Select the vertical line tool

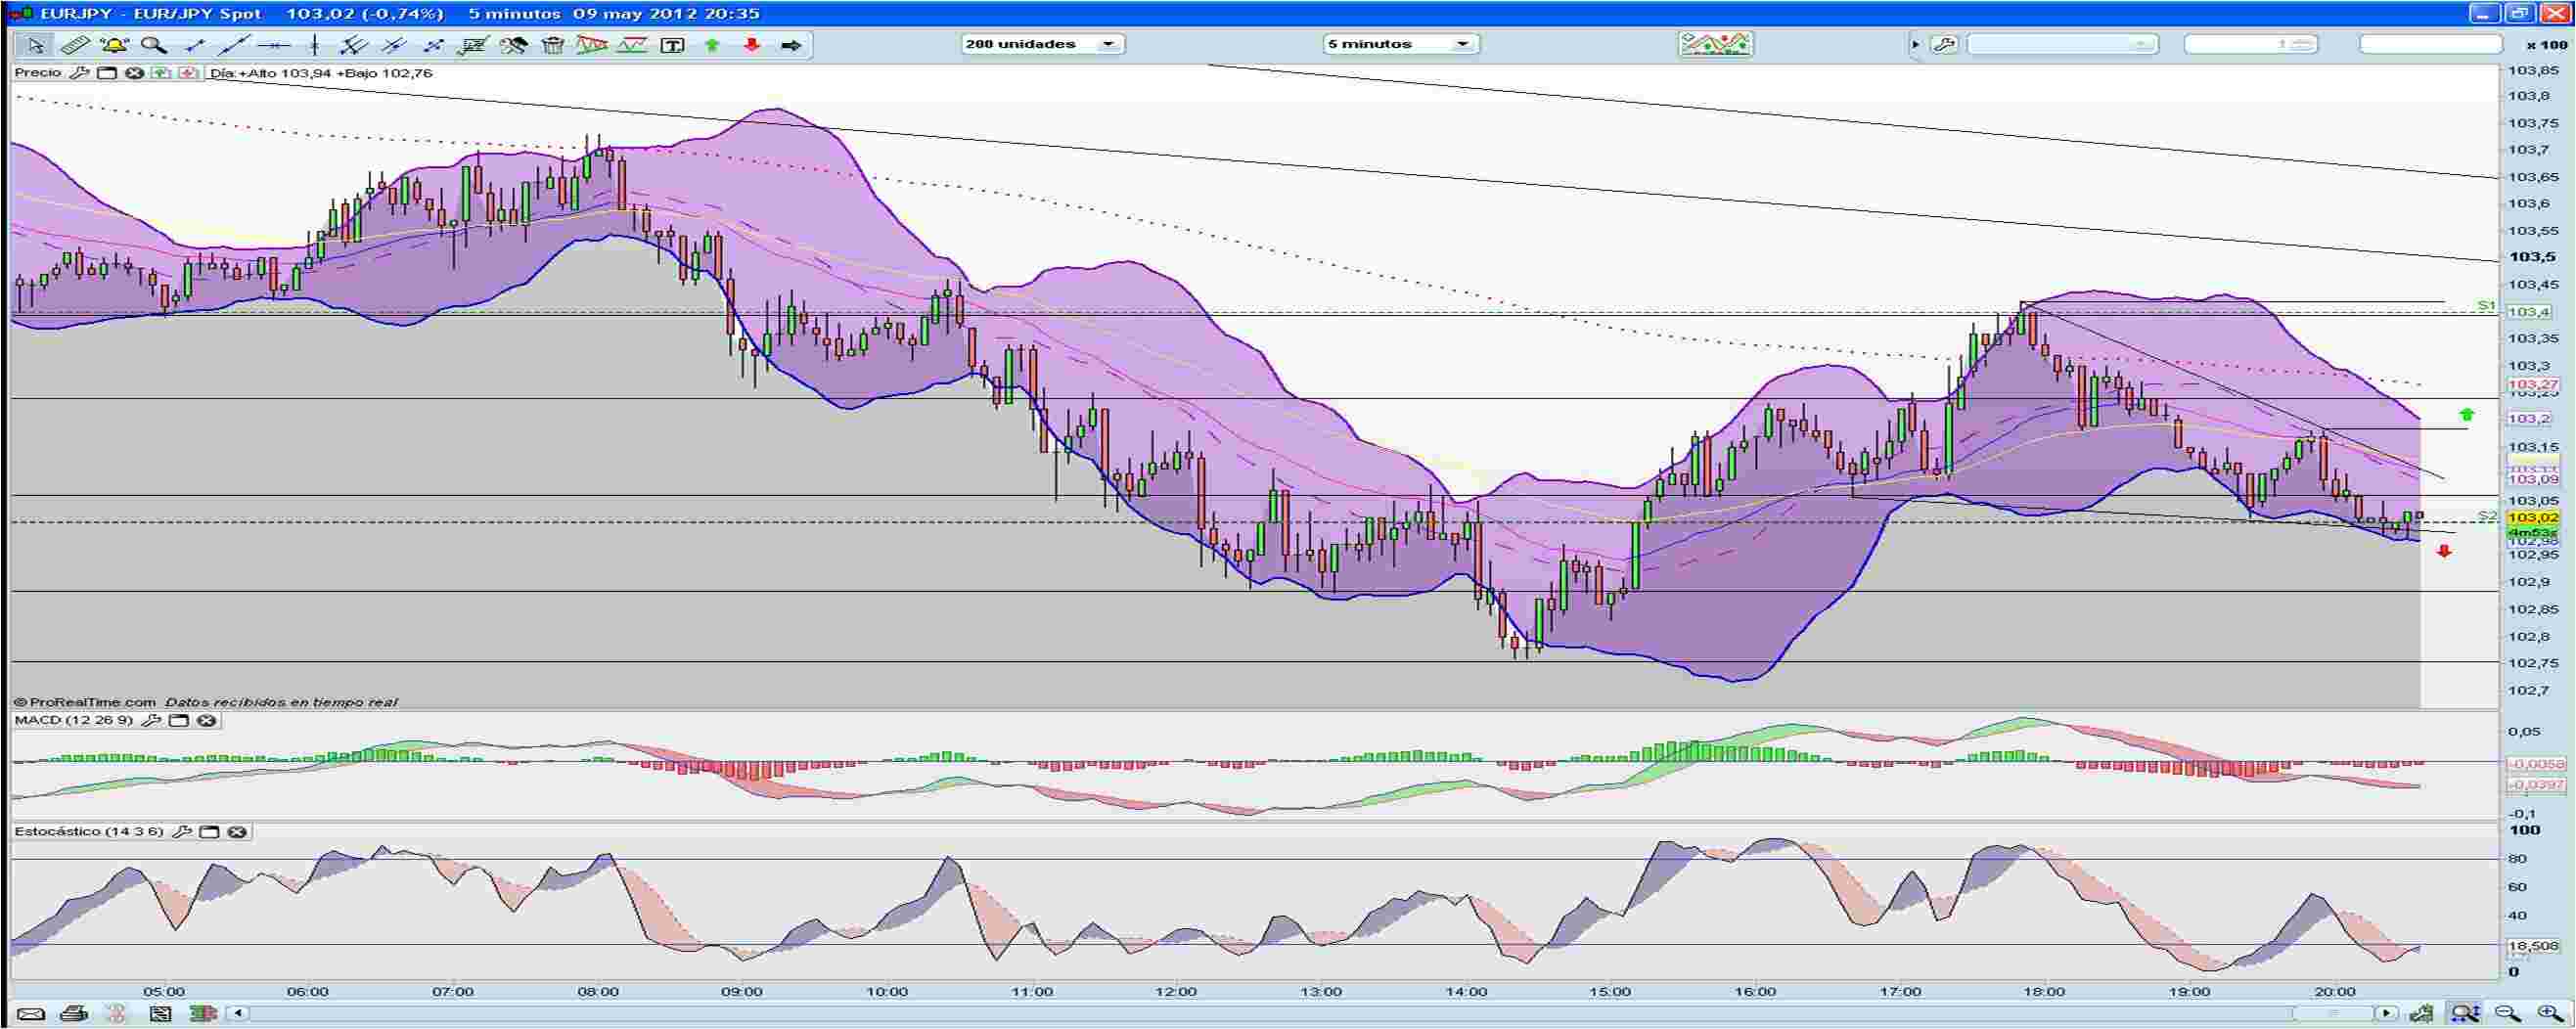[313, 44]
